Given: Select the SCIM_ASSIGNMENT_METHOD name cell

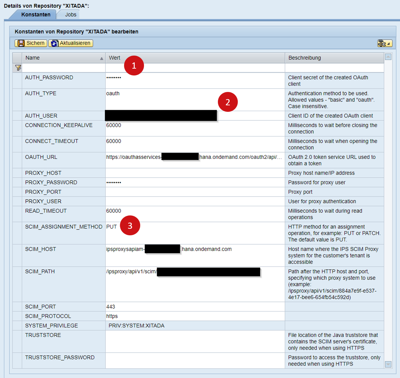Looking at the screenshot, I should tap(64, 233).
